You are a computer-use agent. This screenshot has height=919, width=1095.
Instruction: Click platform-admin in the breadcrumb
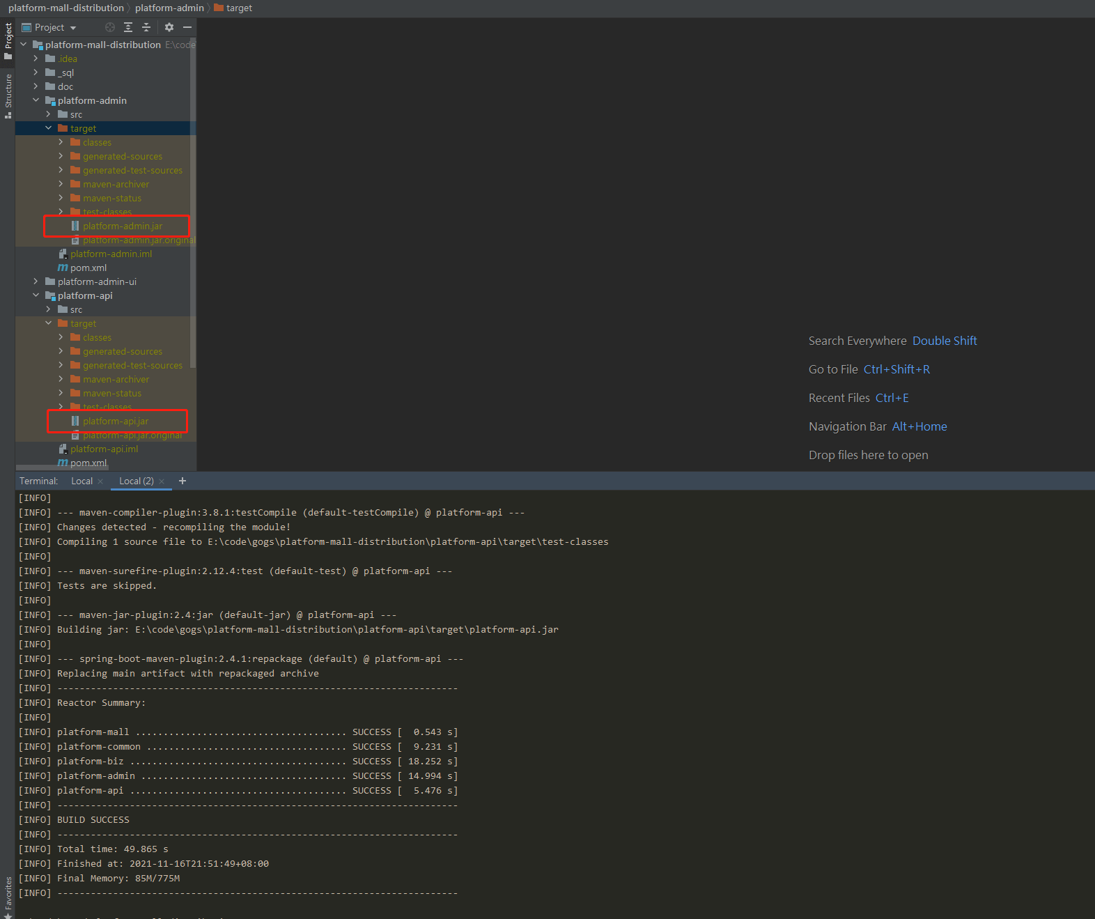click(169, 8)
